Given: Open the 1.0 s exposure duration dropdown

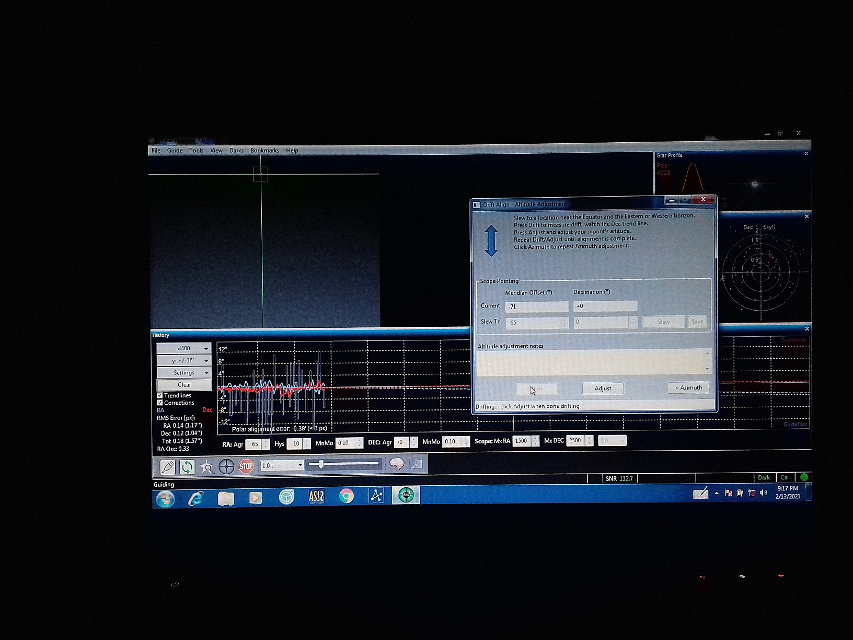Looking at the screenshot, I should point(282,465).
